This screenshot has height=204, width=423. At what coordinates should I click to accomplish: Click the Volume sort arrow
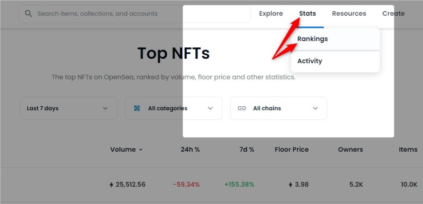click(140, 150)
